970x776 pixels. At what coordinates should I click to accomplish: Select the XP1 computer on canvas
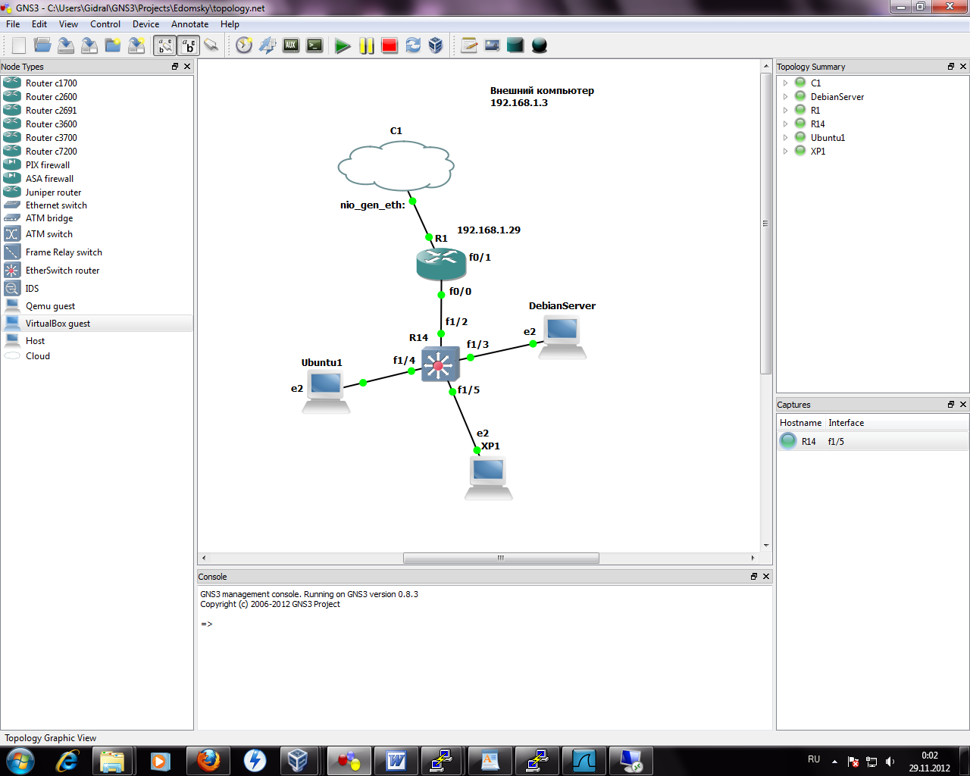(x=488, y=478)
